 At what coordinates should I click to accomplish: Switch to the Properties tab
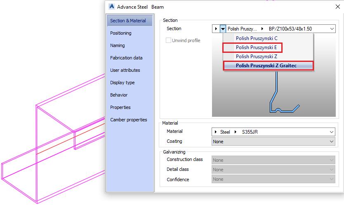coord(120,108)
